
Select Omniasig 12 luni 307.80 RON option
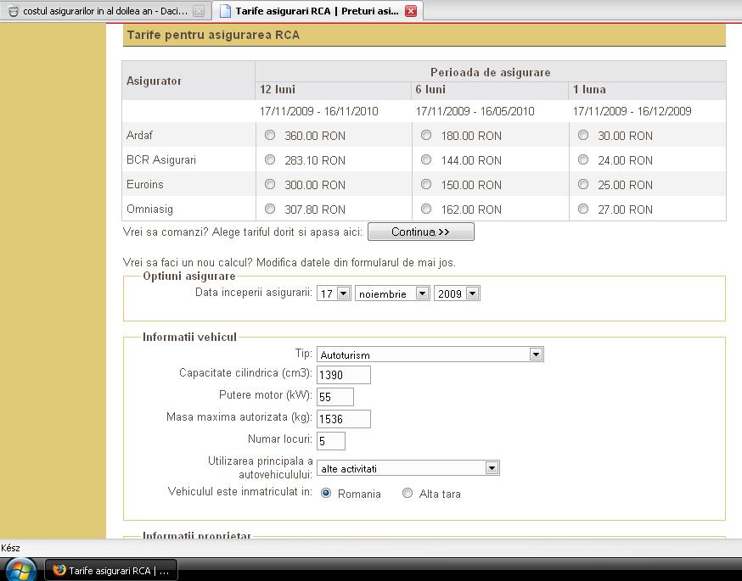pos(270,209)
